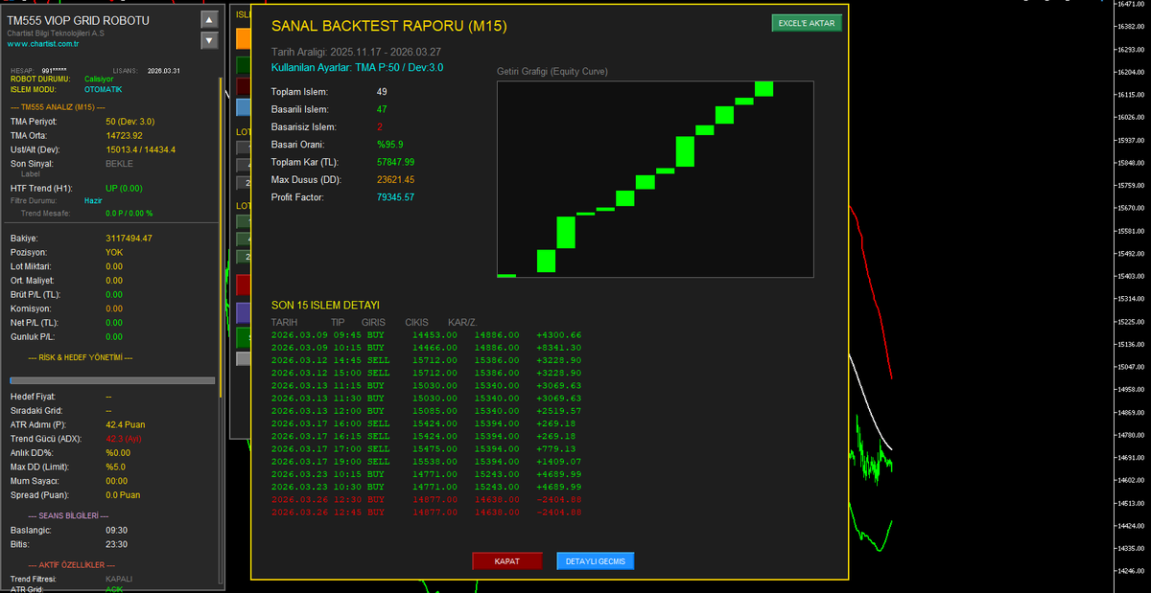1151x593 pixels.
Task: Click the HTF Trend value UP (0.00)
Action: [124, 189]
